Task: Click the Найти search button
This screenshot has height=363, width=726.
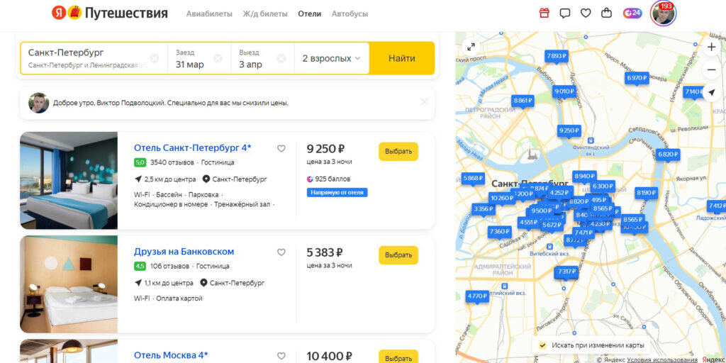Action: 402,58
